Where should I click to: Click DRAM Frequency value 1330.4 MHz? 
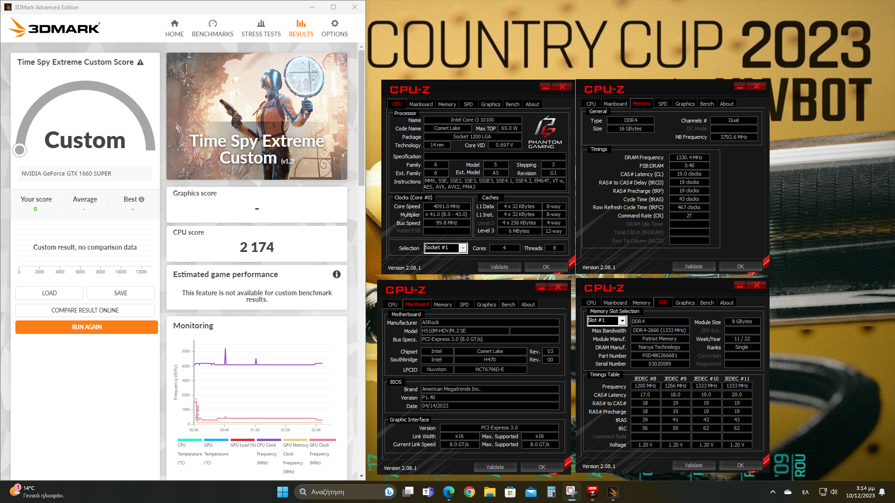[x=689, y=157]
